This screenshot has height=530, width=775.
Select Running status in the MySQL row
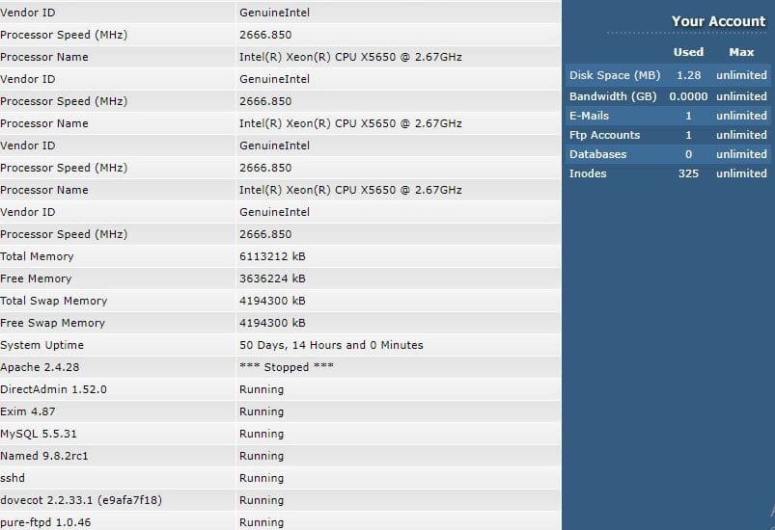[x=262, y=435]
